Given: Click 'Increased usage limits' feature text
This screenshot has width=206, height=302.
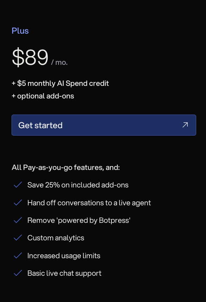Looking at the screenshot, I should (64, 256).
